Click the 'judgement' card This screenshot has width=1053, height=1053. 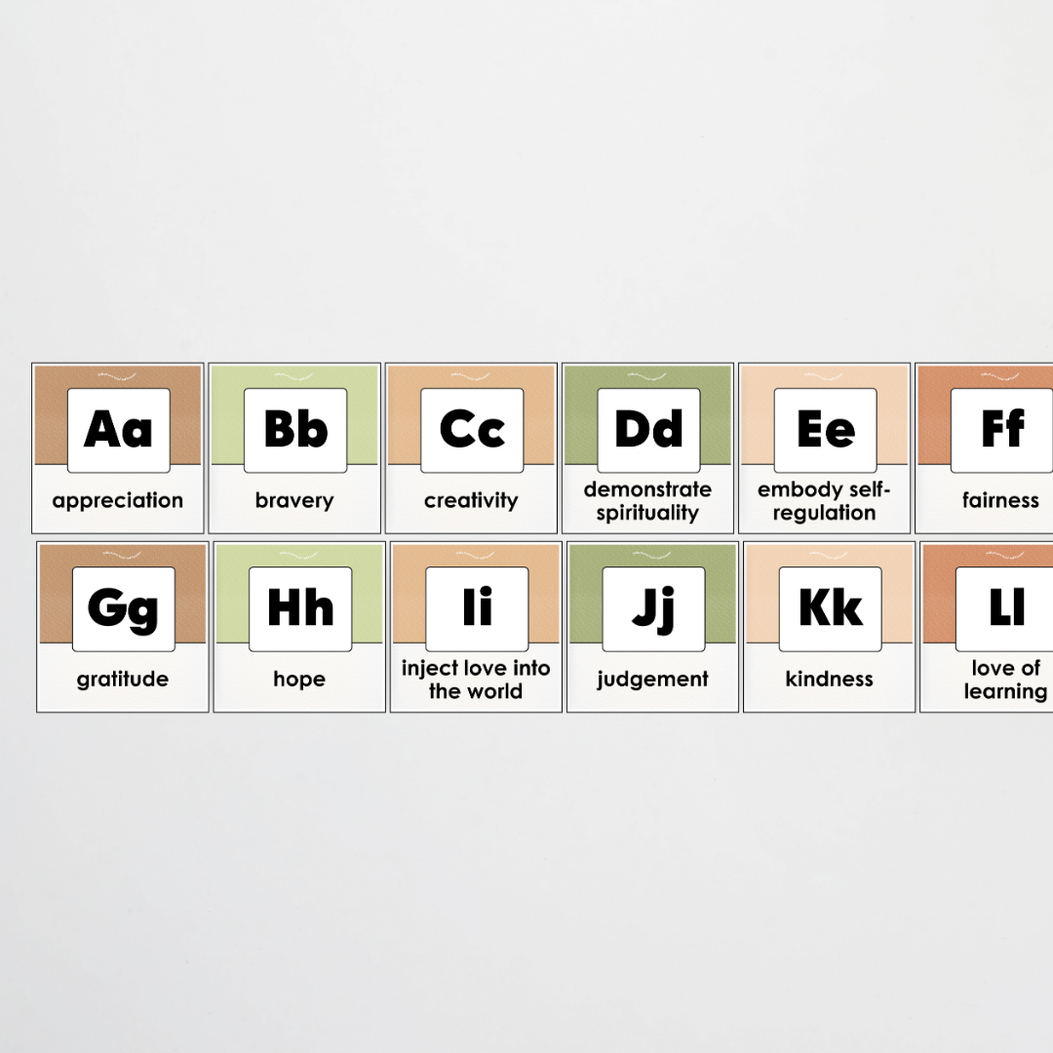pyautogui.click(x=651, y=680)
